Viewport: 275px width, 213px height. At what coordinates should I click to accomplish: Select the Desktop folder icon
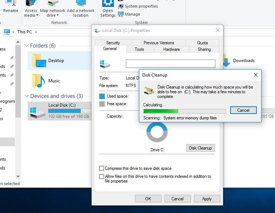[x=39, y=61]
